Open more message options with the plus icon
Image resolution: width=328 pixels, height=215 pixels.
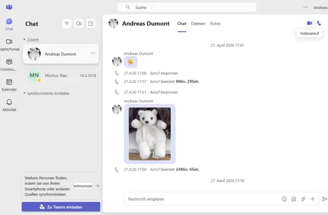click(313, 199)
